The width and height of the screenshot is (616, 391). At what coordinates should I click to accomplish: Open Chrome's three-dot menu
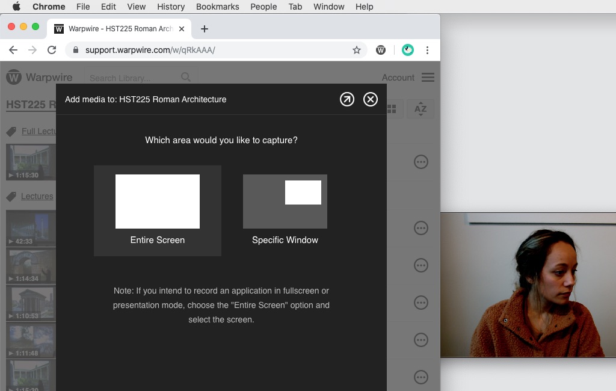click(428, 50)
